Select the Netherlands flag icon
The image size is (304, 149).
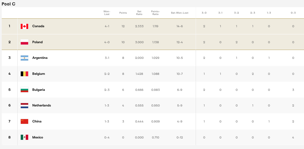click(24, 105)
